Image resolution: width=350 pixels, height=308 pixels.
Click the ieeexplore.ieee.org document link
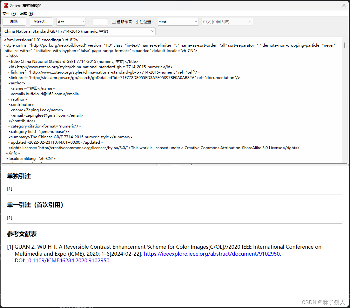click(212, 254)
